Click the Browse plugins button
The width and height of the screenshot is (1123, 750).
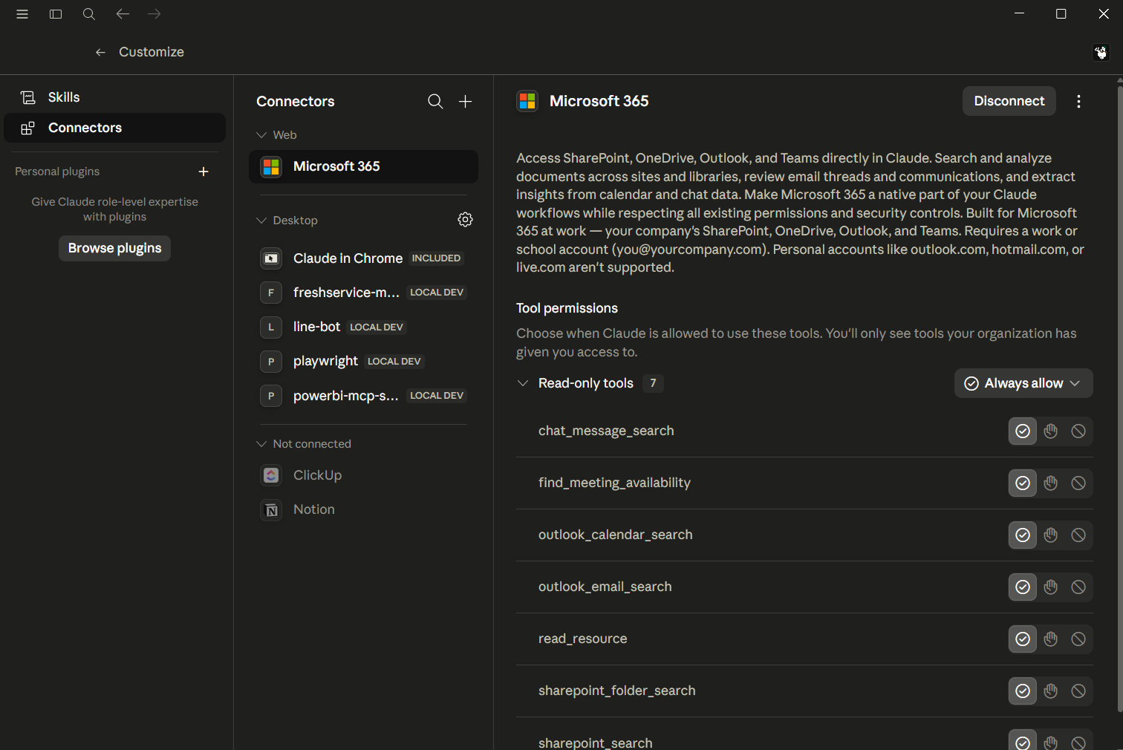(115, 248)
